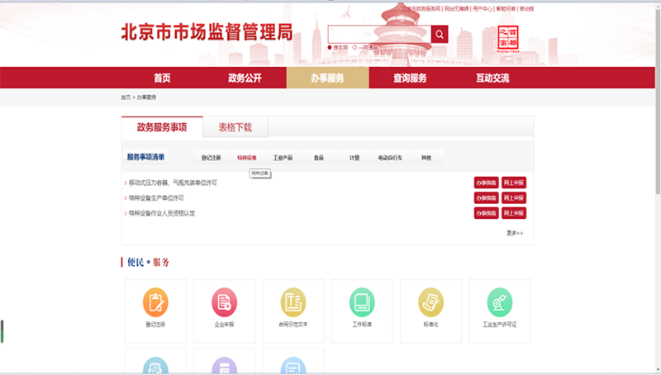
Task: Click the red 首都之窗 seal logo
Action: 508,38
